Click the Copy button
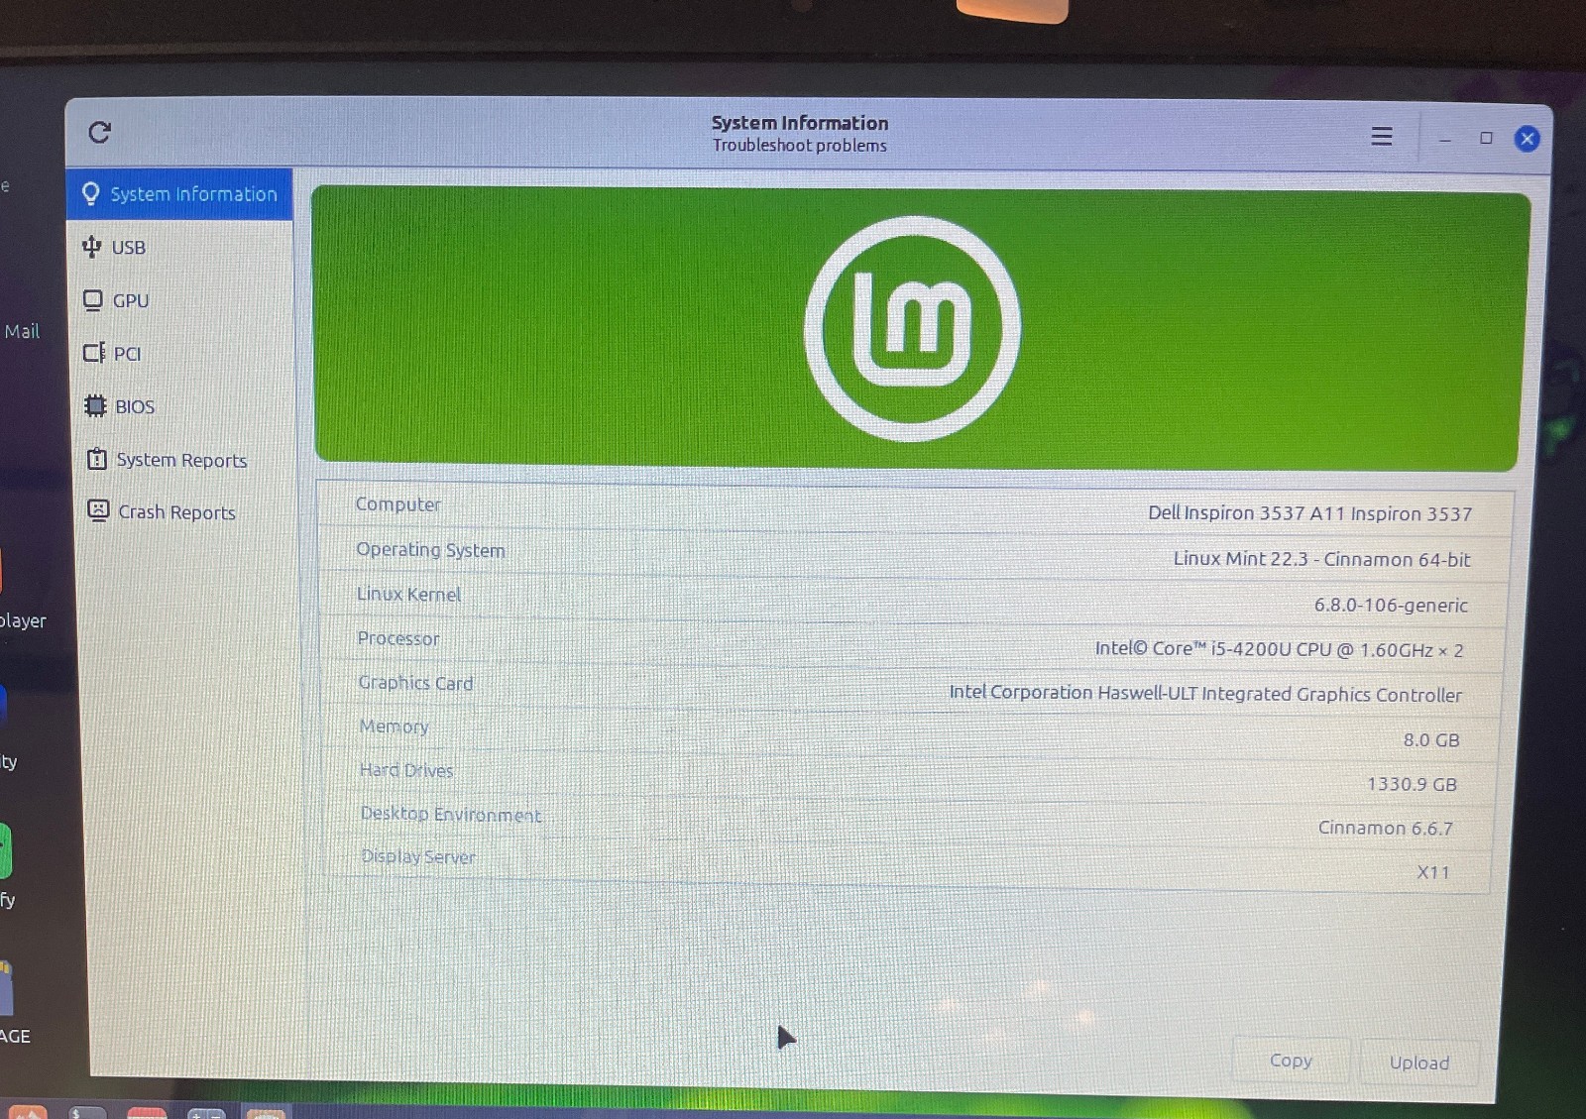This screenshot has width=1586, height=1119. pyautogui.click(x=1291, y=1061)
